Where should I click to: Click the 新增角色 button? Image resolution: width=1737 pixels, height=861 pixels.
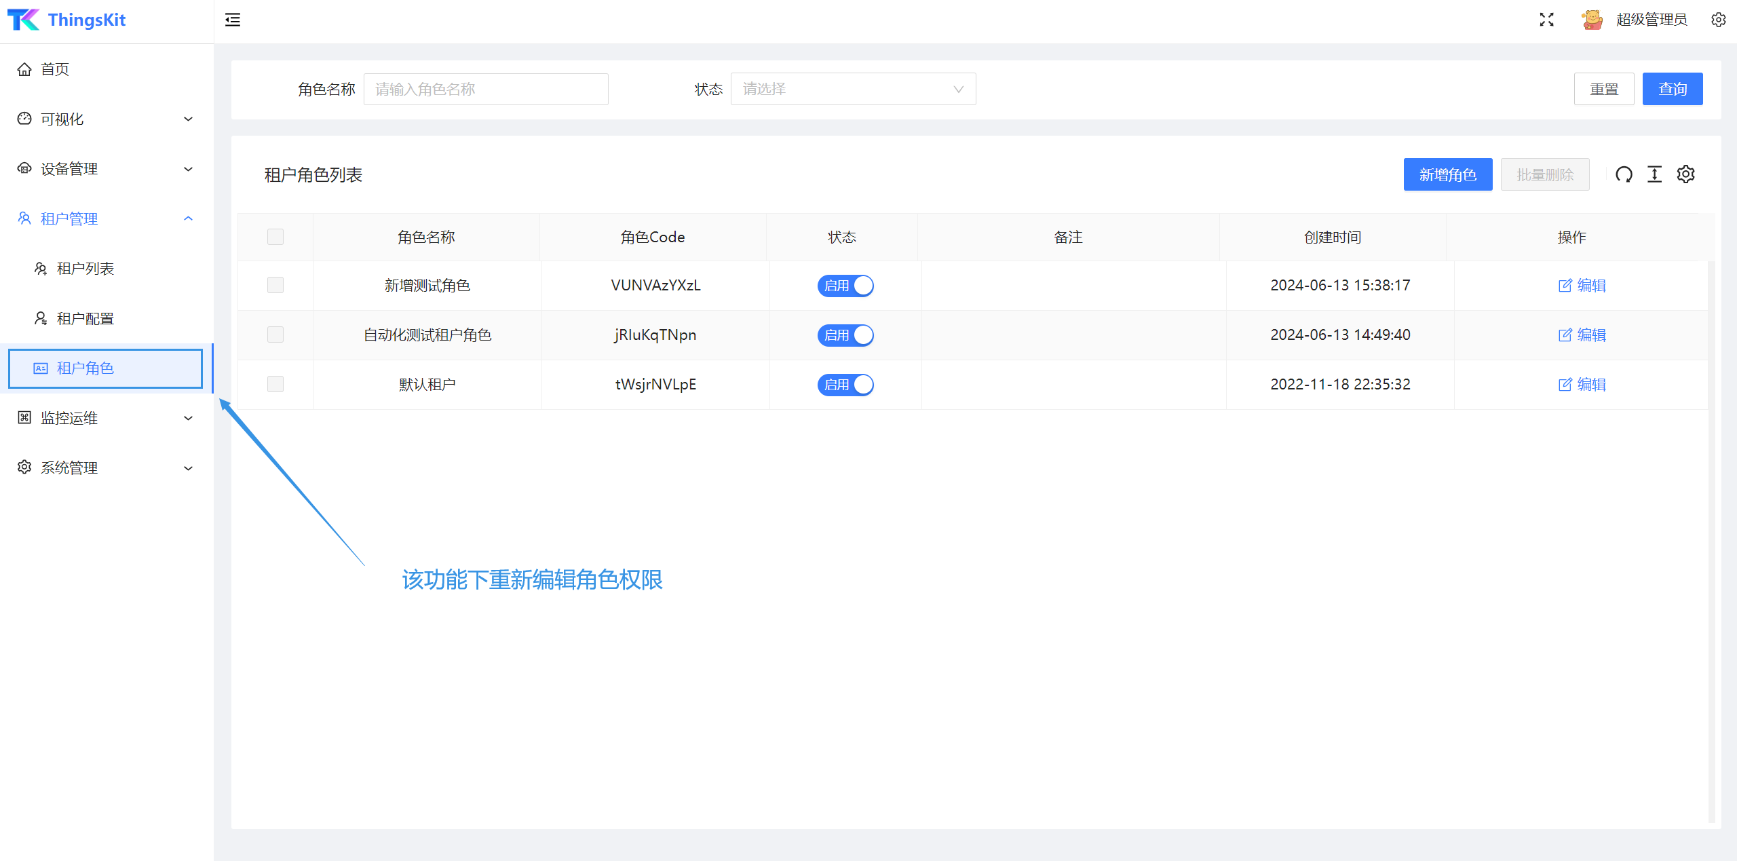[x=1448, y=174]
